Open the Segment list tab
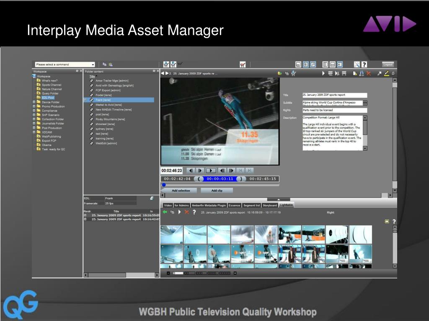Image resolution: width=429 pixels, height=321 pixels. (x=251, y=205)
